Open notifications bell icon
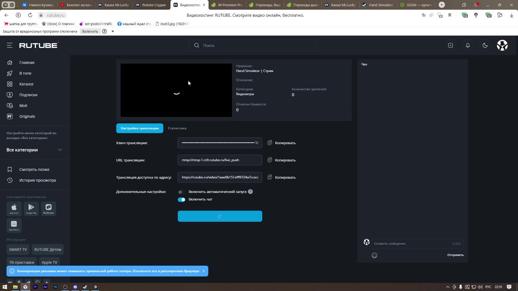 (x=468, y=45)
